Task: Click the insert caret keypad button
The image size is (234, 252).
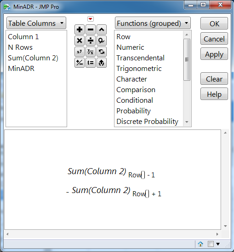Action: [102, 29]
